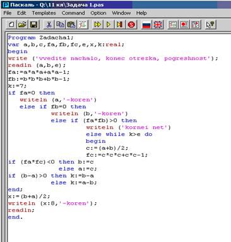Open the Command menu
The width and height of the screenshot is (231, 242).
pyautogui.click(x=73, y=13)
